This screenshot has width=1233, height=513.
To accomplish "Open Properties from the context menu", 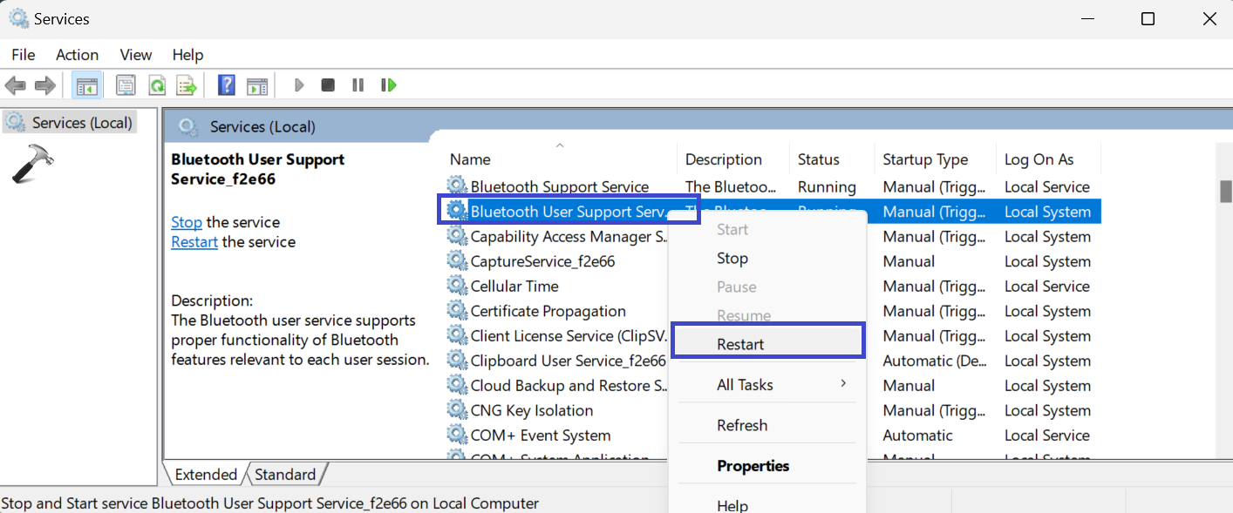I will pos(753,466).
